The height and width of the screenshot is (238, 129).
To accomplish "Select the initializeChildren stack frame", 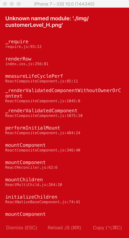I will [x=64, y=199].
